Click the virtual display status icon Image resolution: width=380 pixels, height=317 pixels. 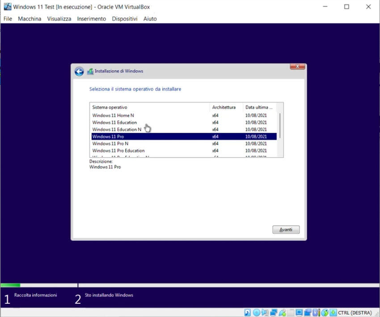299,313
